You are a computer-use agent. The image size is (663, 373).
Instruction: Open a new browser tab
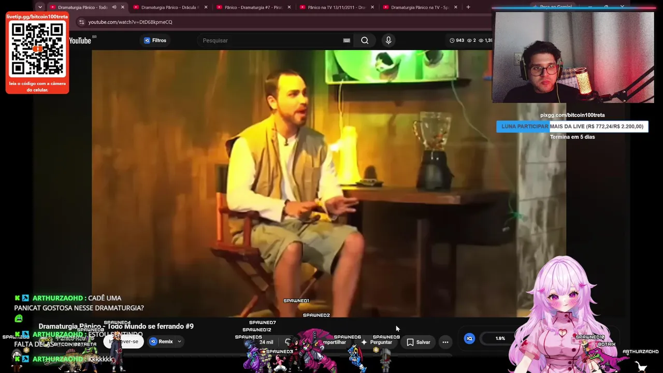click(x=468, y=7)
